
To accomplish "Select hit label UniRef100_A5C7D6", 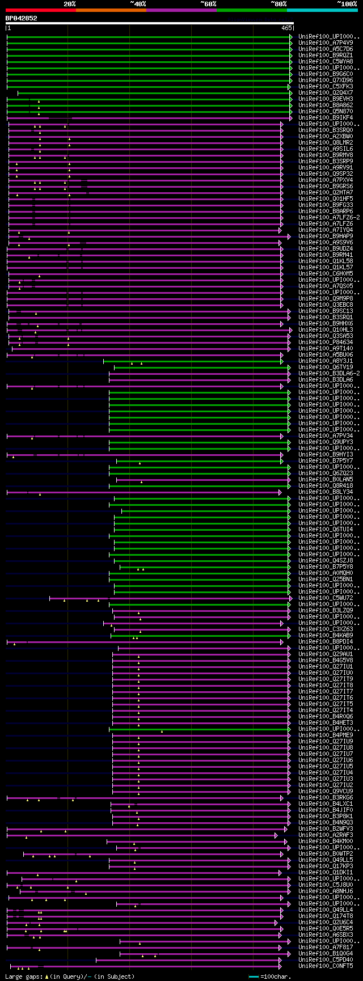I will point(326,49).
